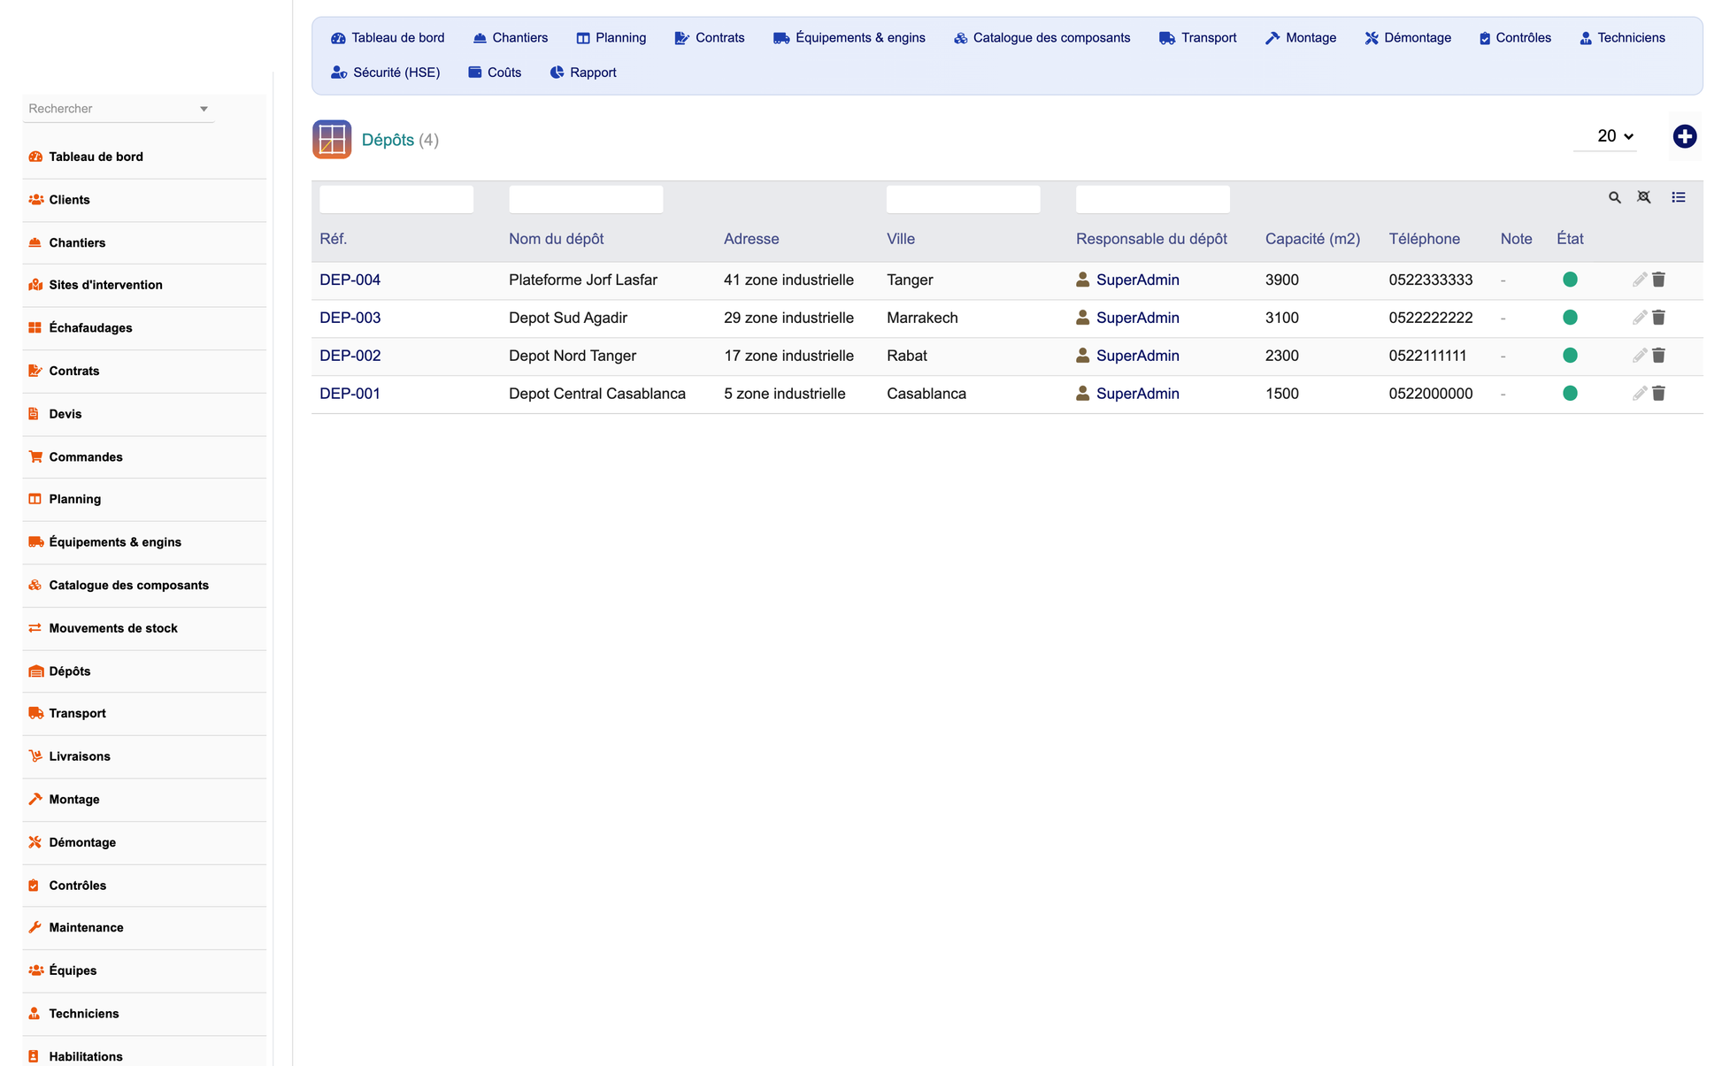Edit depot DEP-004 with pencil icon

[1639, 280]
